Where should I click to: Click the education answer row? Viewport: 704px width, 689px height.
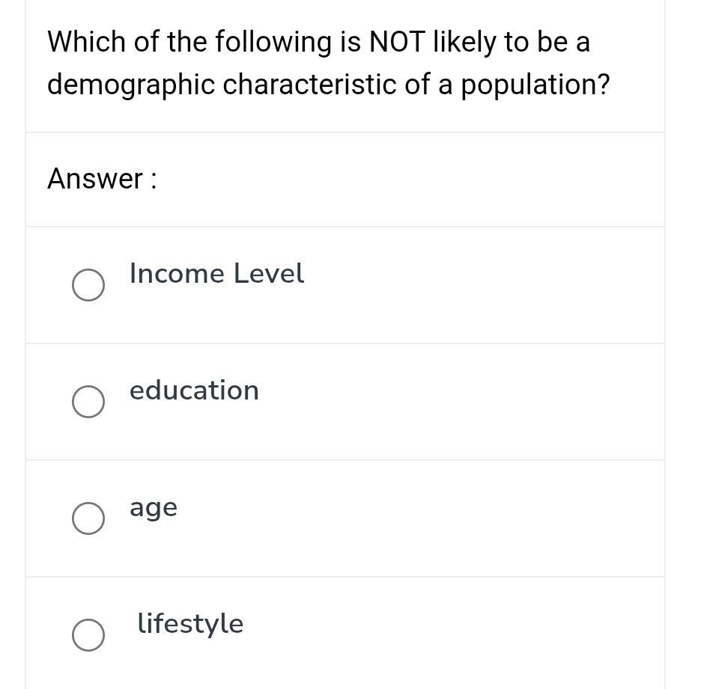[345, 402]
